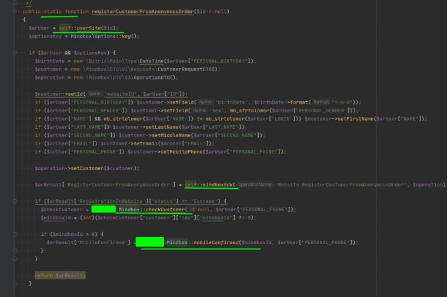Collapse the if ($arUser && $optionsKey) block
Image resolution: width=447 pixels, height=297 pixels.
15,53
